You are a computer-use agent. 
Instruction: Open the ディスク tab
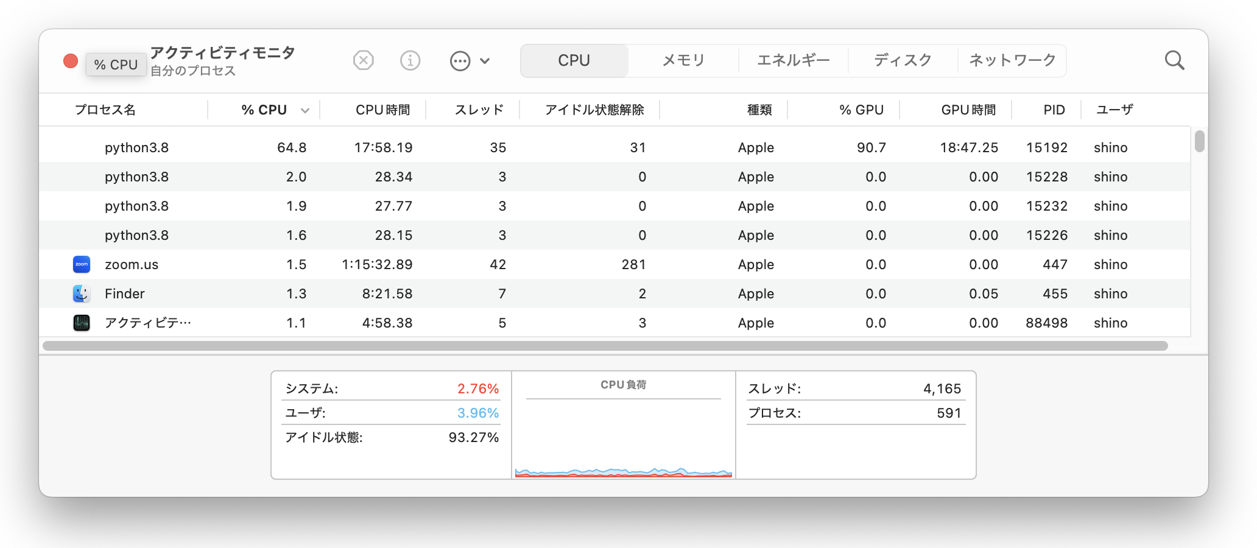[x=901, y=60]
